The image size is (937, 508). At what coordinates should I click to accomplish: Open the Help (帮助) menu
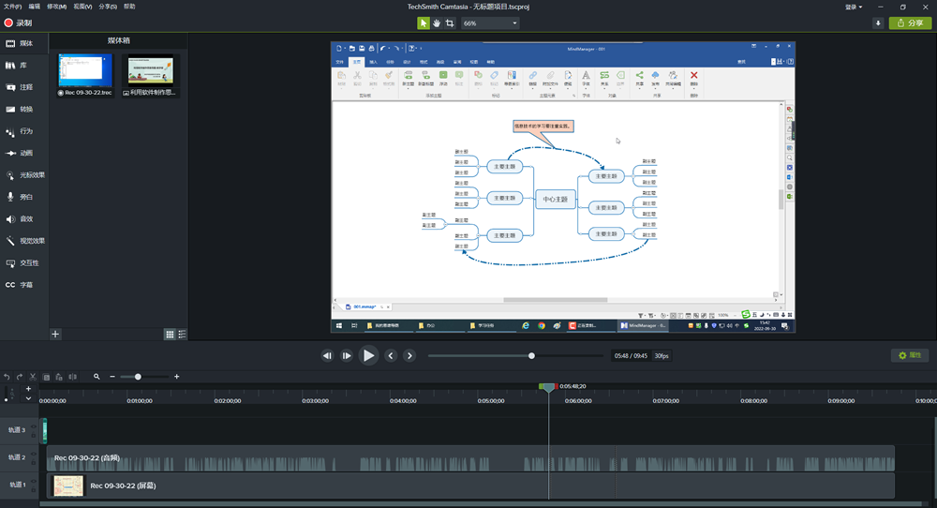coord(129,7)
